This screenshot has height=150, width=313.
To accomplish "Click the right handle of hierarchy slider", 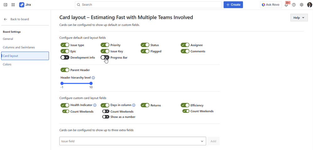I will [x=91, y=83].
